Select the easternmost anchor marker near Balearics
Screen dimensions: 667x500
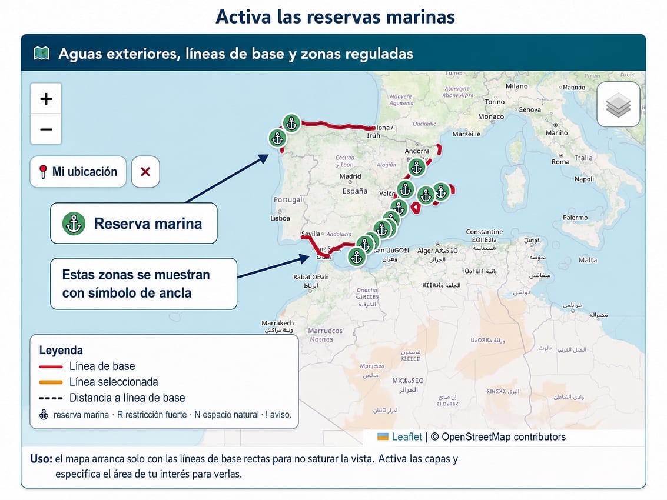(x=441, y=192)
